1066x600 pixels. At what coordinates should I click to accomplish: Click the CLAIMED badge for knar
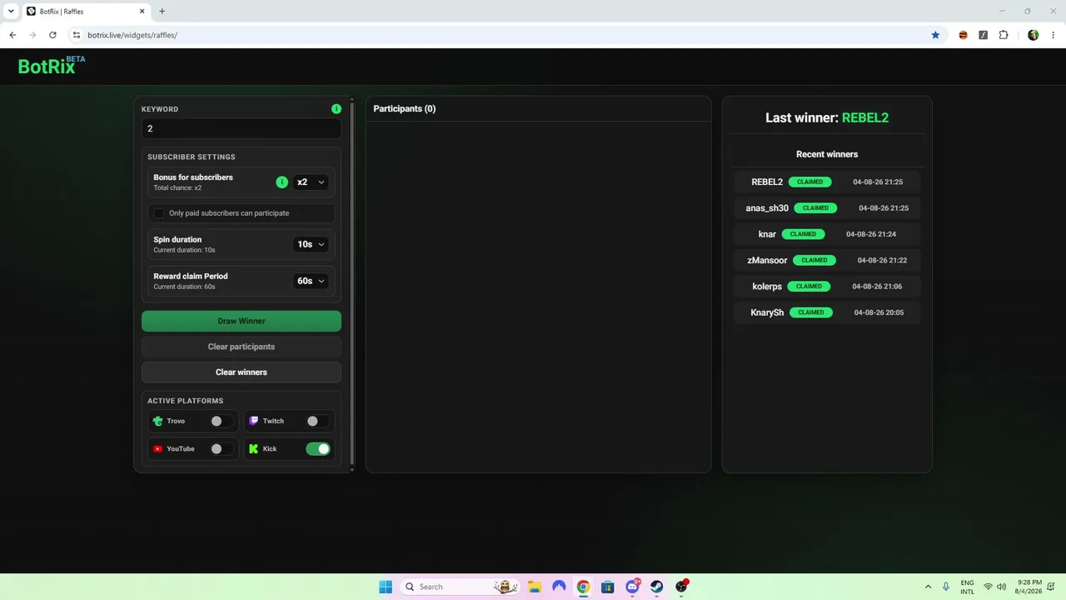pos(803,234)
